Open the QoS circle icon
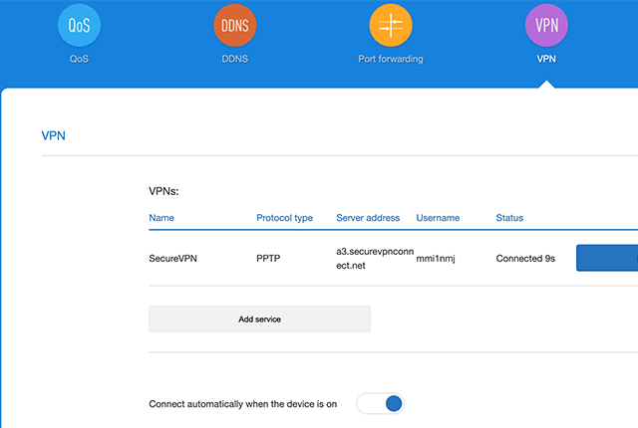The height and width of the screenshot is (428, 638). (x=79, y=26)
